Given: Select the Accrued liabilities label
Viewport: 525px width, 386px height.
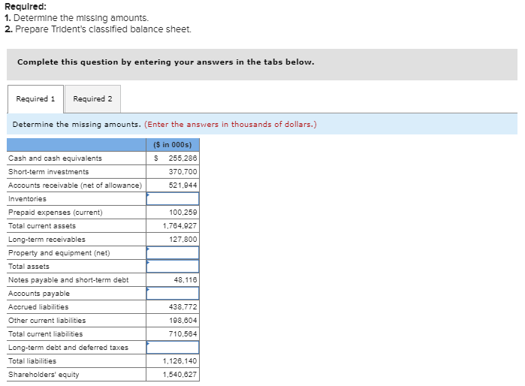Looking at the screenshot, I should (38, 307).
